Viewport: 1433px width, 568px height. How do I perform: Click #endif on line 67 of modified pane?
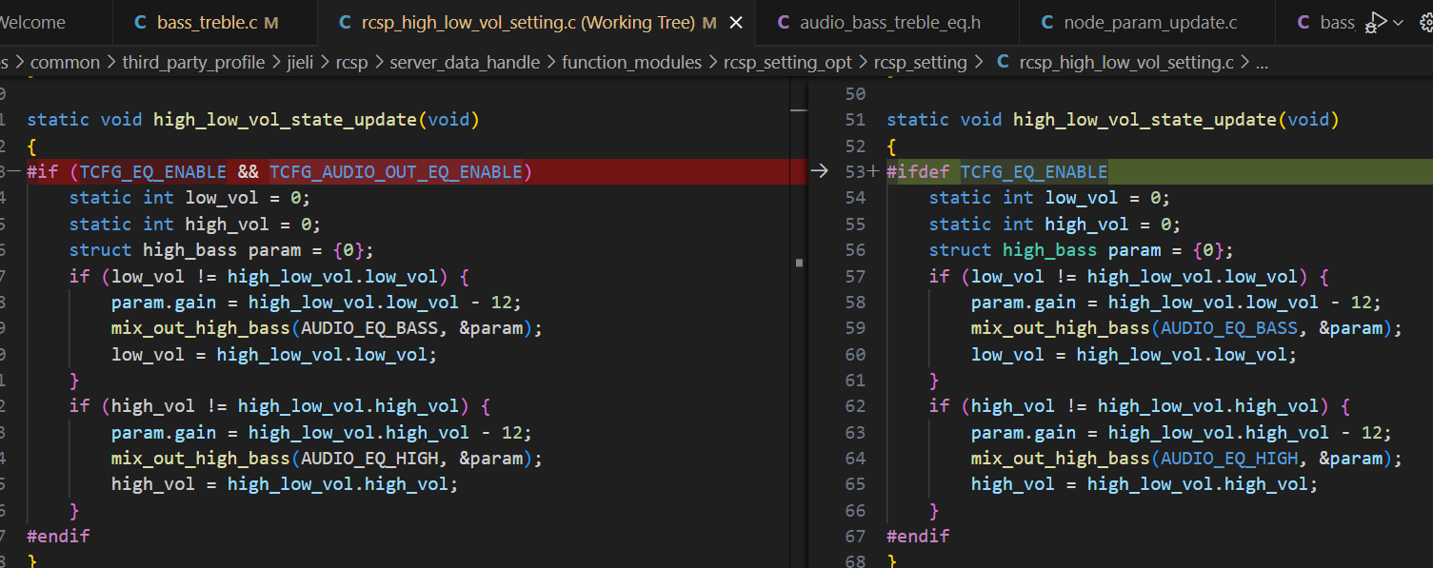(918, 536)
